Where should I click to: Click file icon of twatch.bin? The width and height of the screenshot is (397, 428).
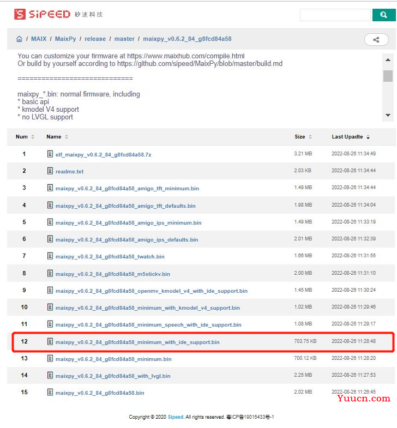[50, 256]
